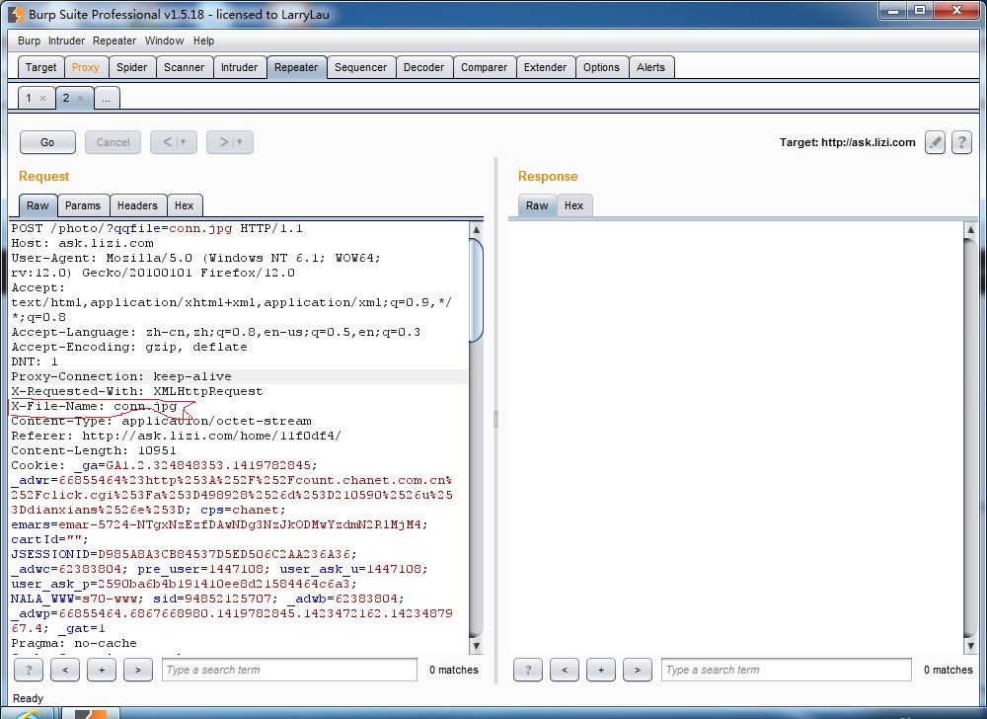The width and height of the screenshot is (987, 719).
Task: Click the X-File-Name: conn.jpg header line
Action: pos(95,406)
